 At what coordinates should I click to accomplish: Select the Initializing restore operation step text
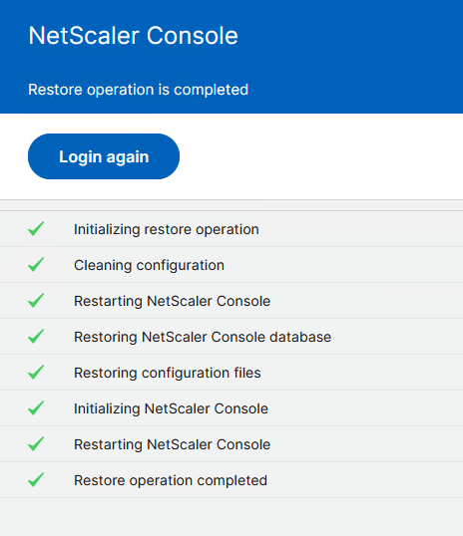(x=167, y=229)
